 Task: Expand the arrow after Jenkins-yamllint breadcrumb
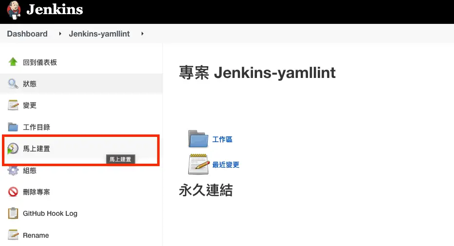[x=143, y=34]
